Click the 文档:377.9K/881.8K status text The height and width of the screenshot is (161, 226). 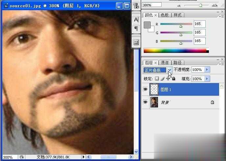coord(53,157)
